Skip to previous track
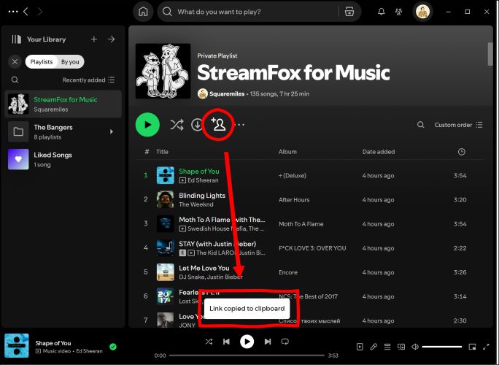This screenshot has width=499, height=365. 226,342
